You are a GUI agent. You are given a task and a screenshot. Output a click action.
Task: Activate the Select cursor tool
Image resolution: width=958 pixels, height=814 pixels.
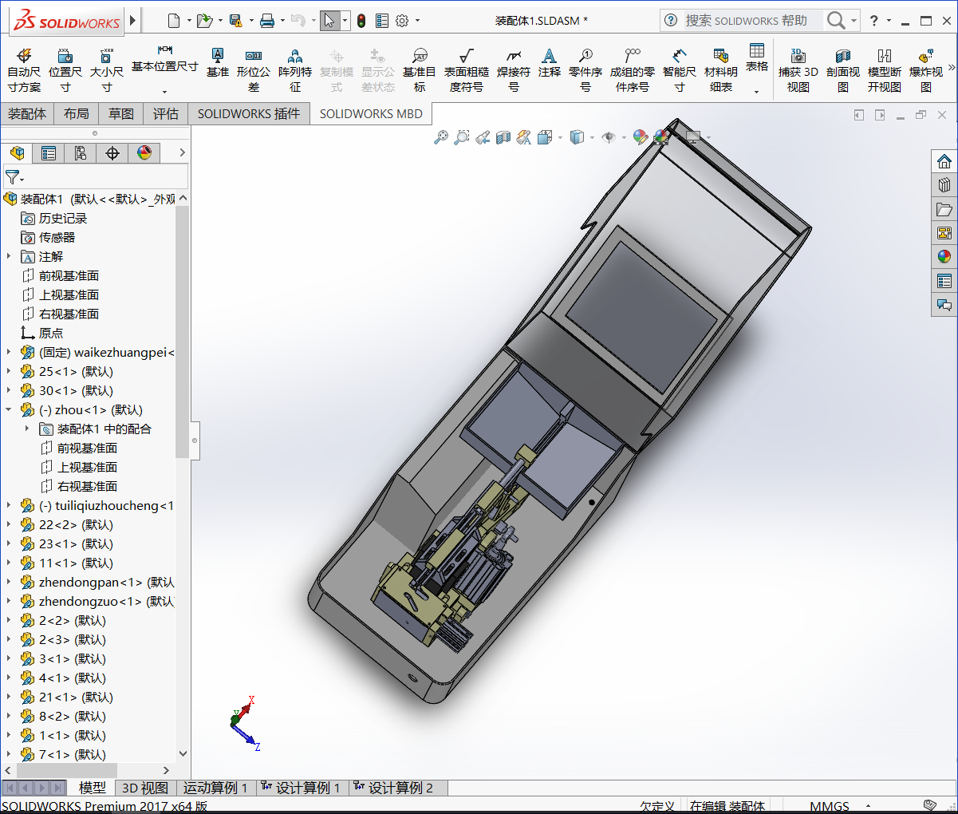(x=329, y=21)
